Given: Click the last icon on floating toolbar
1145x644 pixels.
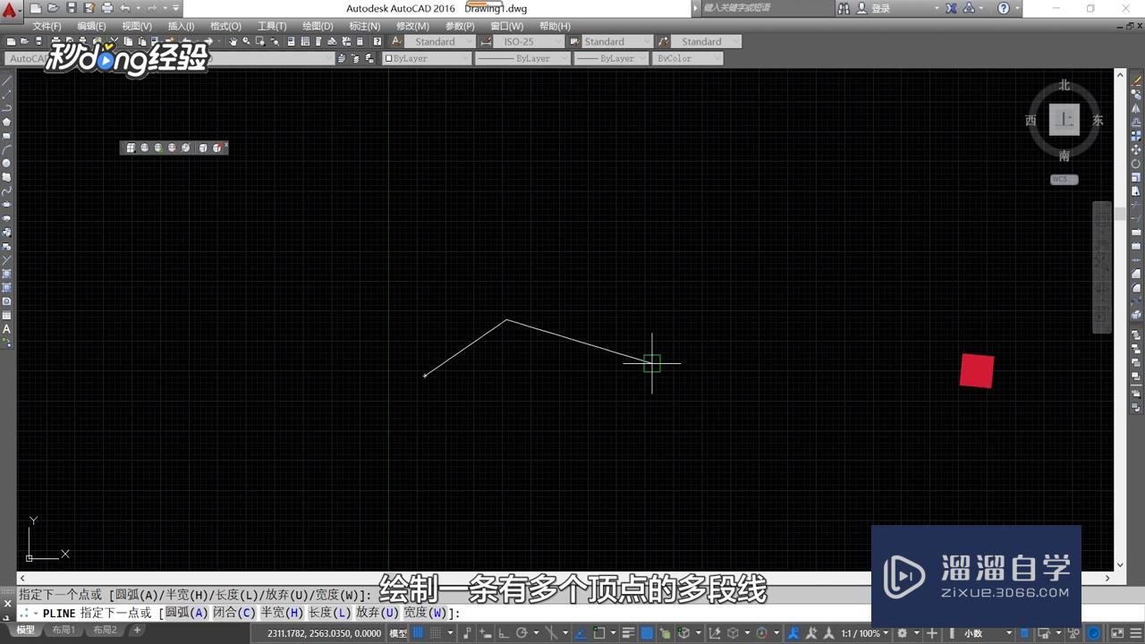Looking at the screenshot, I should (216, 148).
